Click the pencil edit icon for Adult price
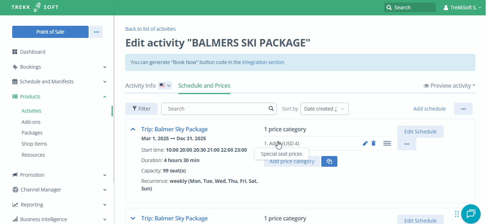Image resolution: width=486 pixels, height=224 pixels. click(x=365, y=143)
